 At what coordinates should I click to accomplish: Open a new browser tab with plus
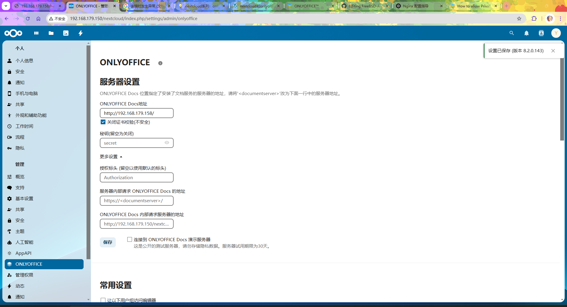coord(506,6)
